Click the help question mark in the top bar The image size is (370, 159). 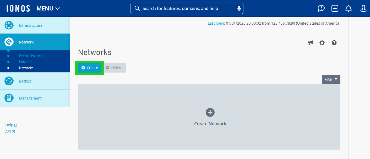pos(321,8)
